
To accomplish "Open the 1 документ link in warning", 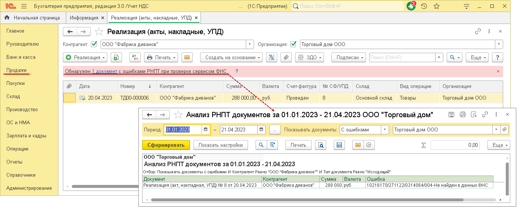I will 104,71.
